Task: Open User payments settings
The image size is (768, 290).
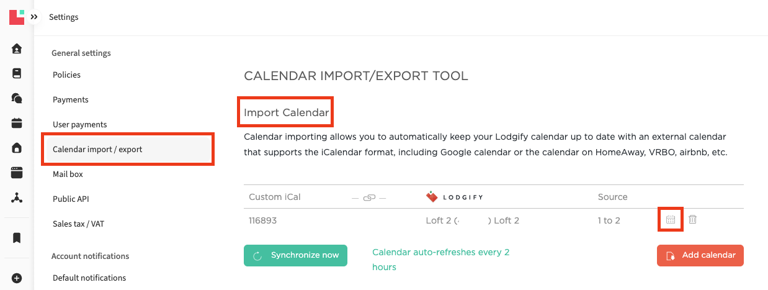Action: (79, 125)
